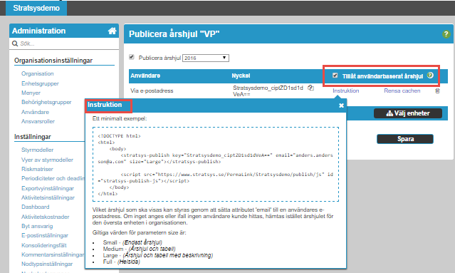455x273 pixels.
Task: Click the search magnifier icon
Action: (15, 43)
